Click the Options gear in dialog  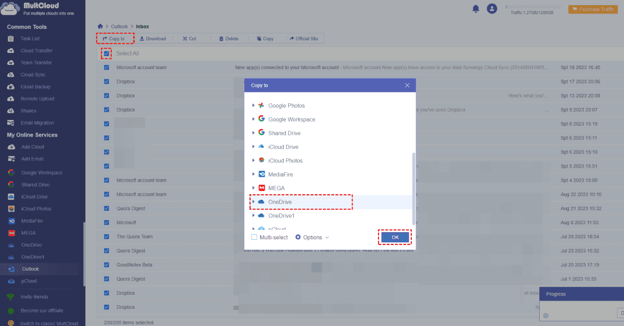[x=298, y=237]
